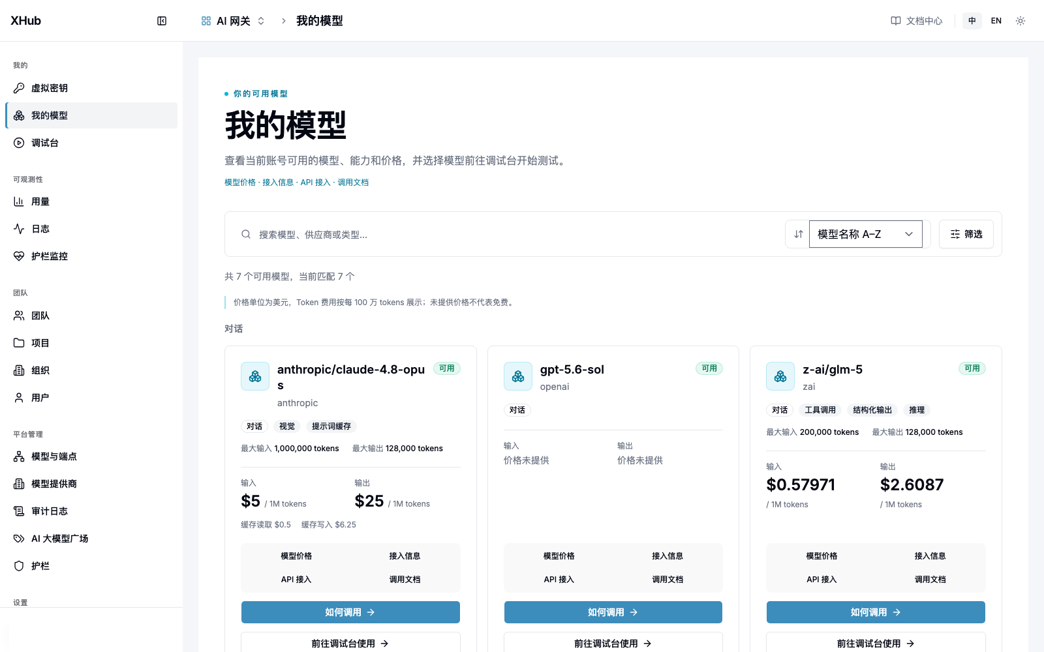Open 审计日志 in the sidebar
The image size is (1044, 652).
[x=91, y=511]
